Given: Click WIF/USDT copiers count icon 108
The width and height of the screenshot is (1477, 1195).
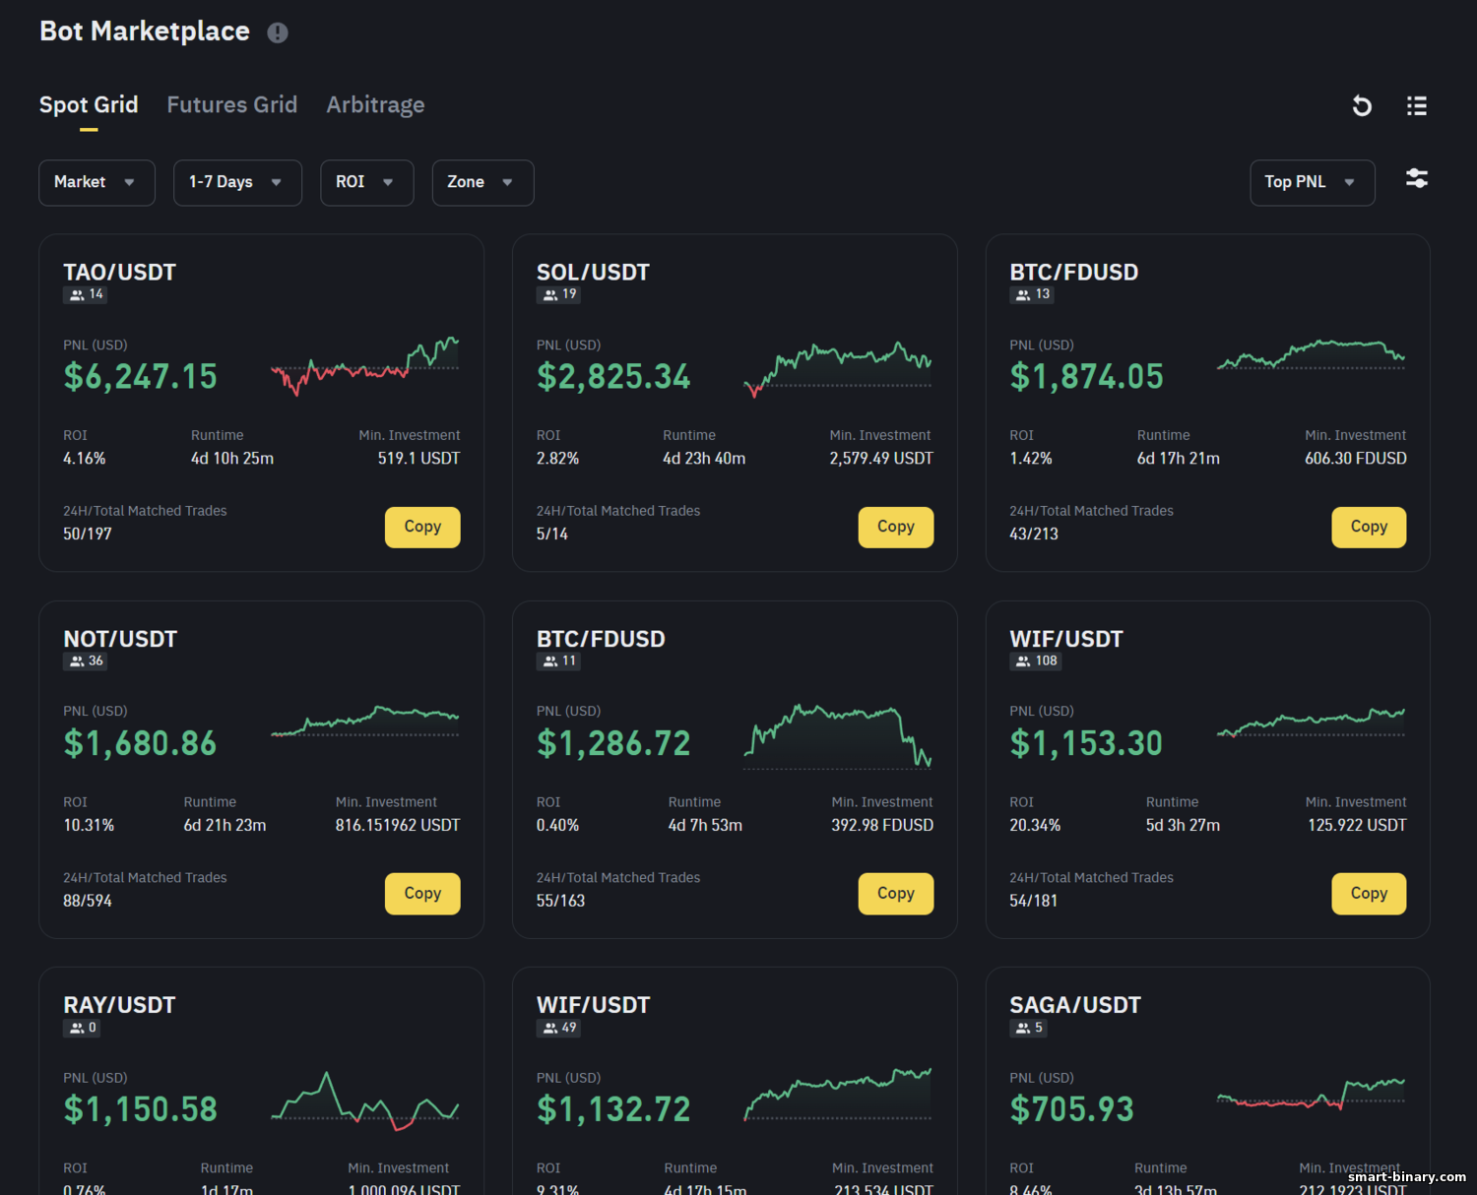Looking at the screenshot, I should [x=1036, y=661].
